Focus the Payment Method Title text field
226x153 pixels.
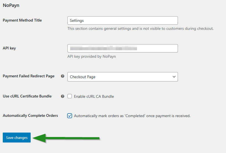coord(122,20)
